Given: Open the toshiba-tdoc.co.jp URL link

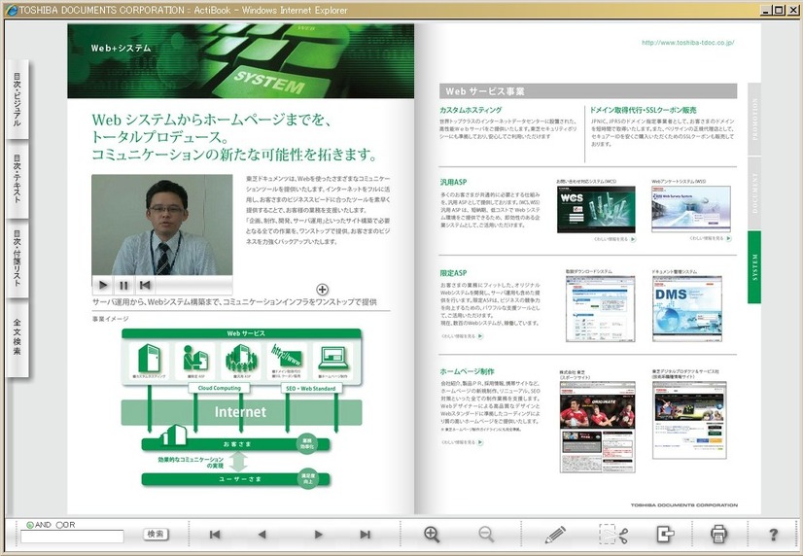Looking at the screenshot, I should pyautogui.click(x=687, y=43).
